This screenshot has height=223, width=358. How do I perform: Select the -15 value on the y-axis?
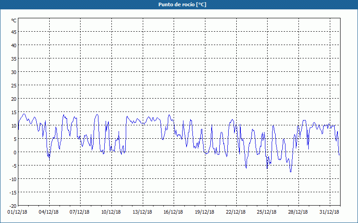point(13,193)
